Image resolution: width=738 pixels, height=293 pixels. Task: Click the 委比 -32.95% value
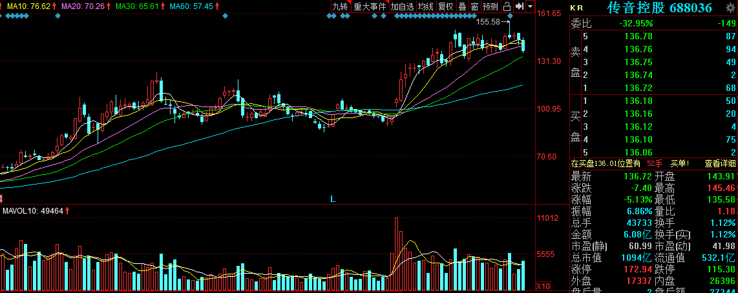point(637,23)
